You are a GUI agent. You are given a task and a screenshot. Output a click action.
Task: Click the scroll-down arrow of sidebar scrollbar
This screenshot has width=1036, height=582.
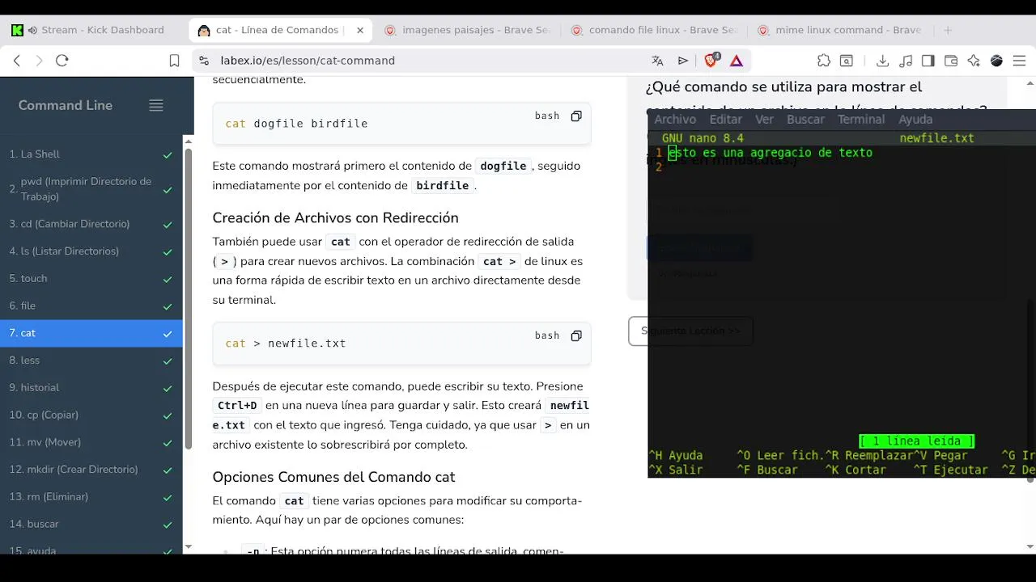tap(189, 547)
